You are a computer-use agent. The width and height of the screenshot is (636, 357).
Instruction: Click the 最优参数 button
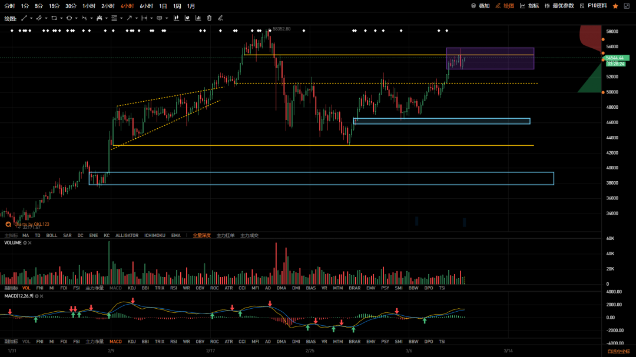click(559, 6)
